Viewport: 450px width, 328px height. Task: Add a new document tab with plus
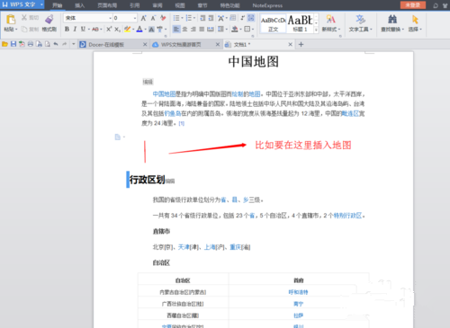click(x=301, y=44)
